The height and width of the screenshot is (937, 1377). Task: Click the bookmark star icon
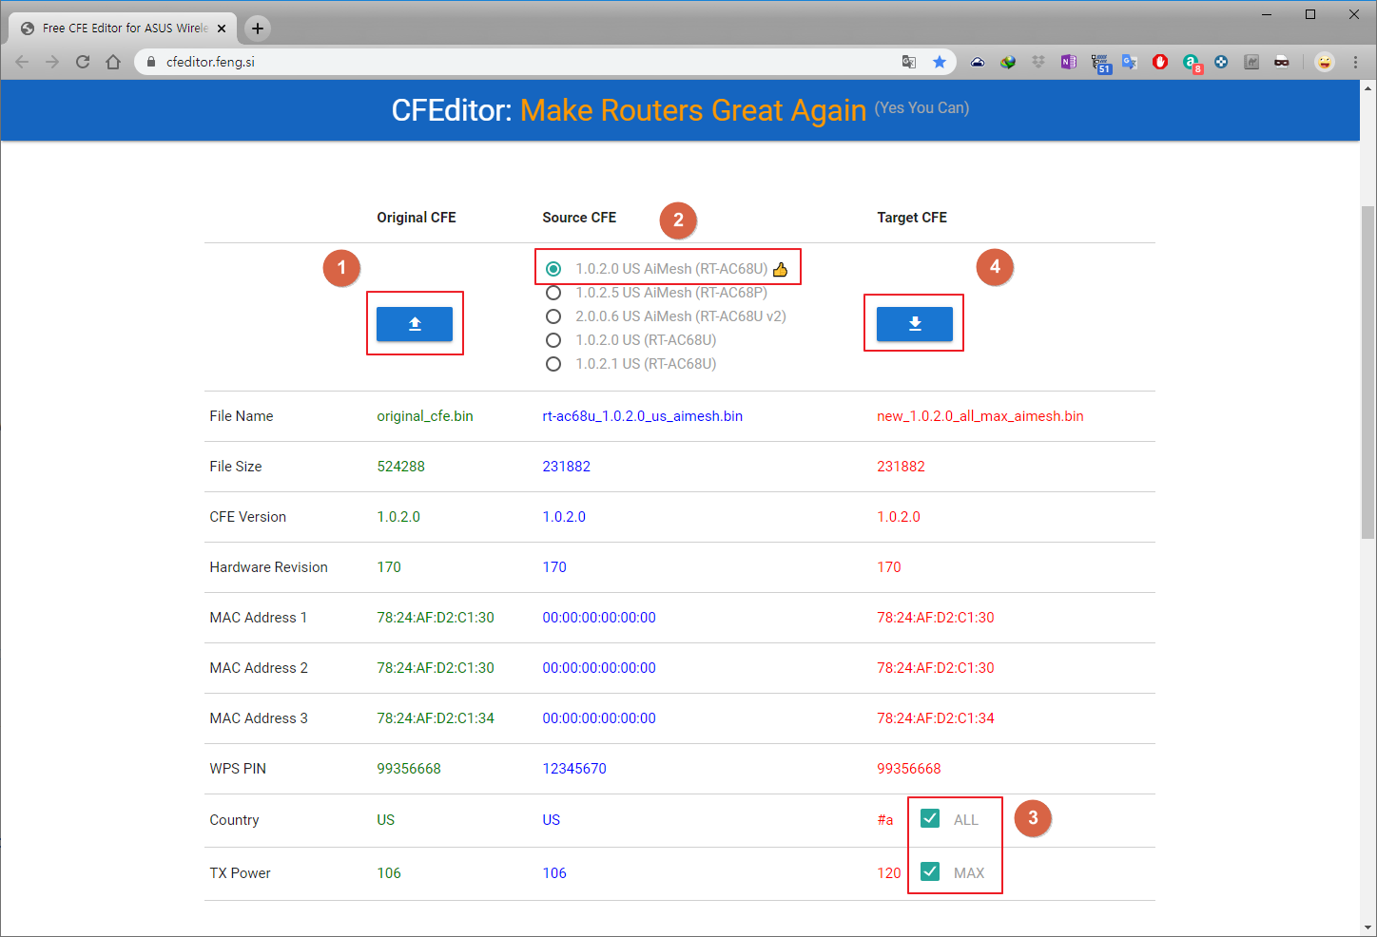tap(940, 62)
